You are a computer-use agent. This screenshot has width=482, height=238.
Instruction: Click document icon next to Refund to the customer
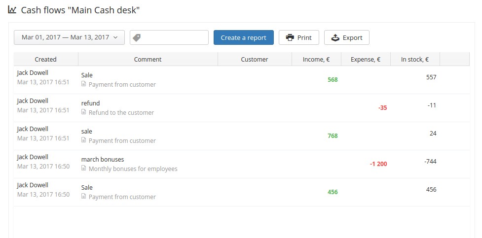(83, 112)
